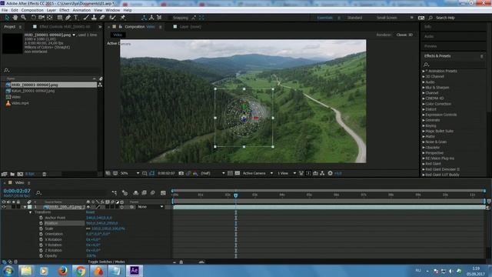Toggle Snapping checkbox in toolbar
Image resolution: width=492 pixels, height=277 pixels.
pyautogui.click(x=170, y=18)
